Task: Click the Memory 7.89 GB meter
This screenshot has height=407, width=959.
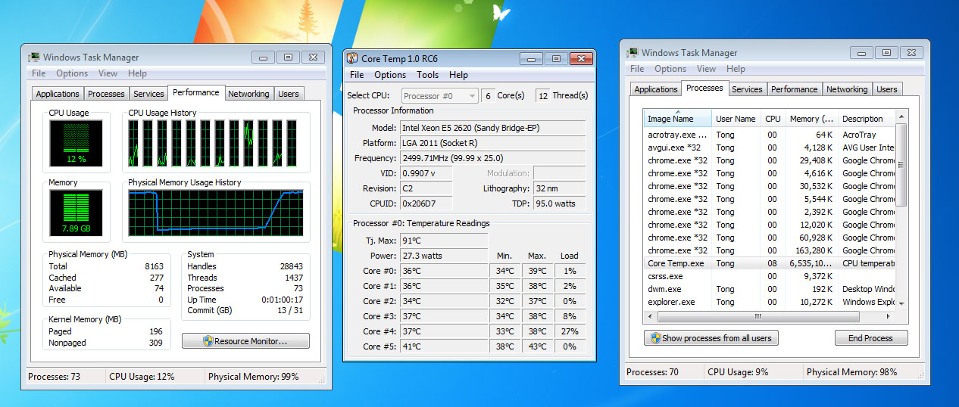Action: click(x=76, y=213)
